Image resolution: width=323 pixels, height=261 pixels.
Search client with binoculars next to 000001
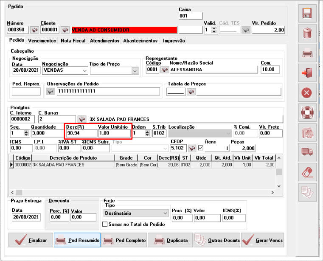65,30
